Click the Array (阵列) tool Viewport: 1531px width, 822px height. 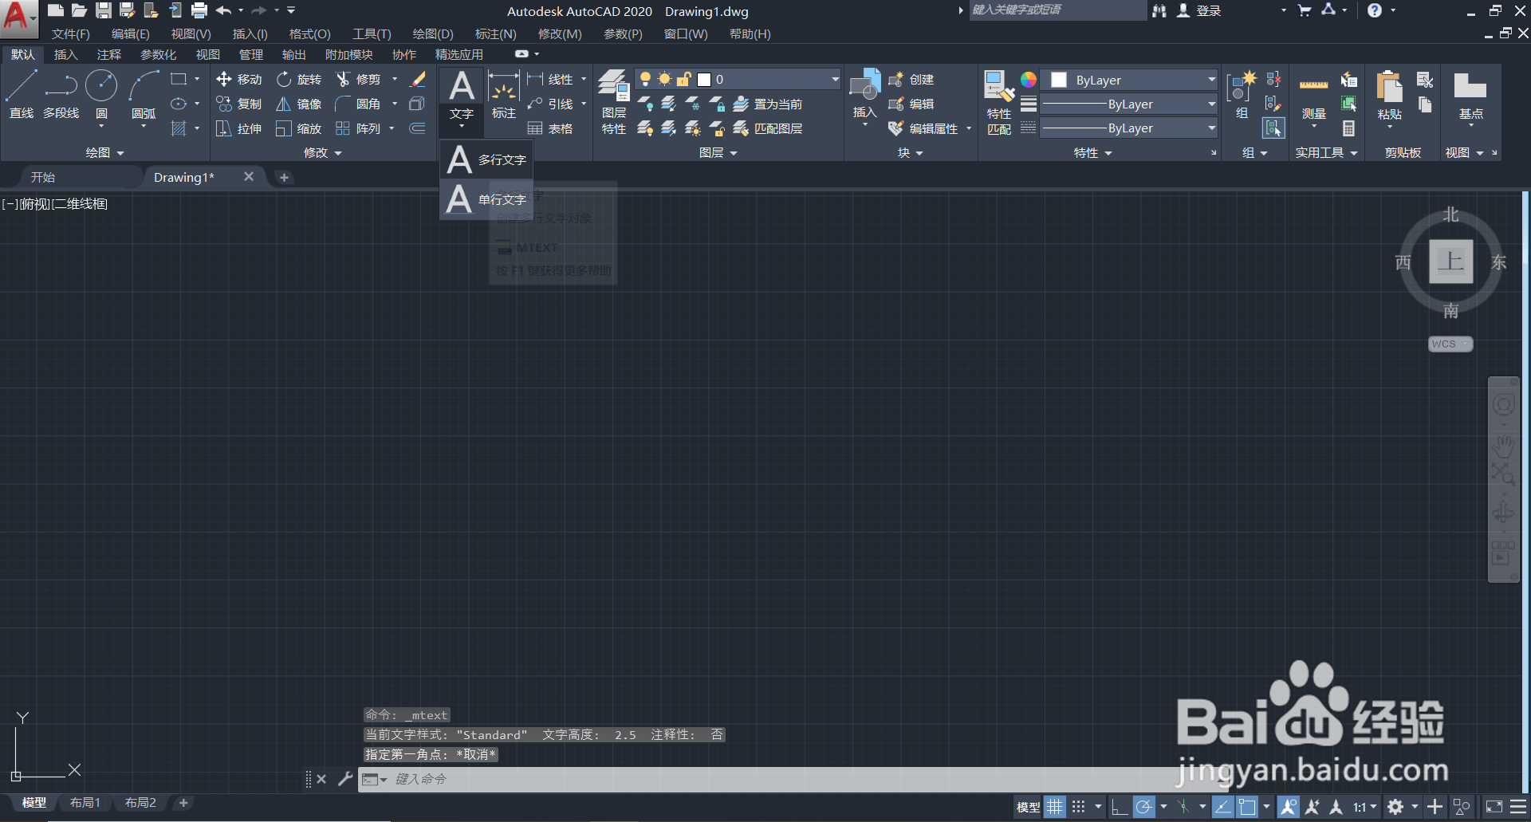point(359,129)
